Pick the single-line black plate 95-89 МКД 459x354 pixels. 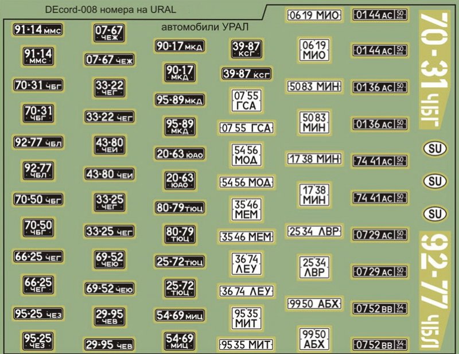click(180, 100)
